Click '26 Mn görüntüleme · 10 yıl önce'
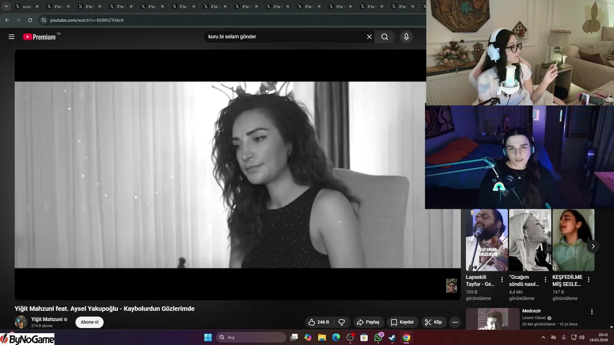 click(x=550, y=324)
